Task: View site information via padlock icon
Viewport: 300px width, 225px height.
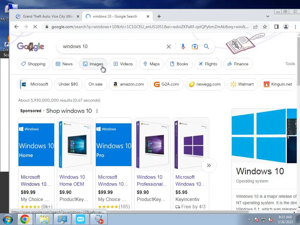Action: (47, 27)
